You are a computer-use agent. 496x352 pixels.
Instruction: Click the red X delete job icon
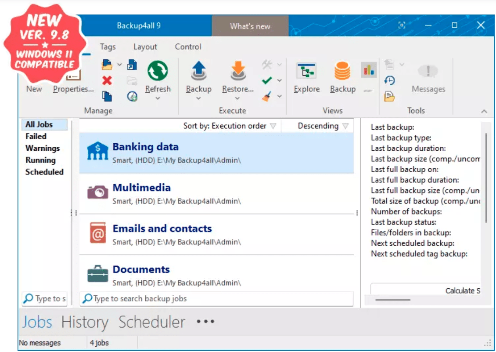point(107,80)
